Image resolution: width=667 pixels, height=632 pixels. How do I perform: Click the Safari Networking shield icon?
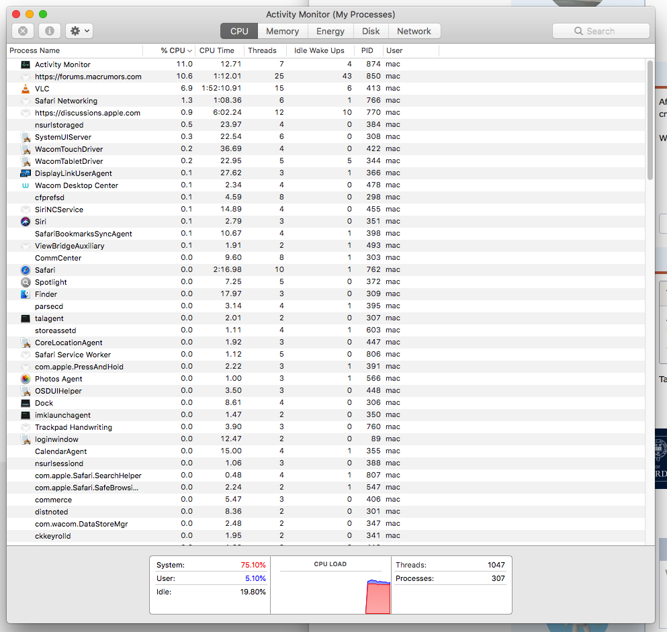pos(26,101)
